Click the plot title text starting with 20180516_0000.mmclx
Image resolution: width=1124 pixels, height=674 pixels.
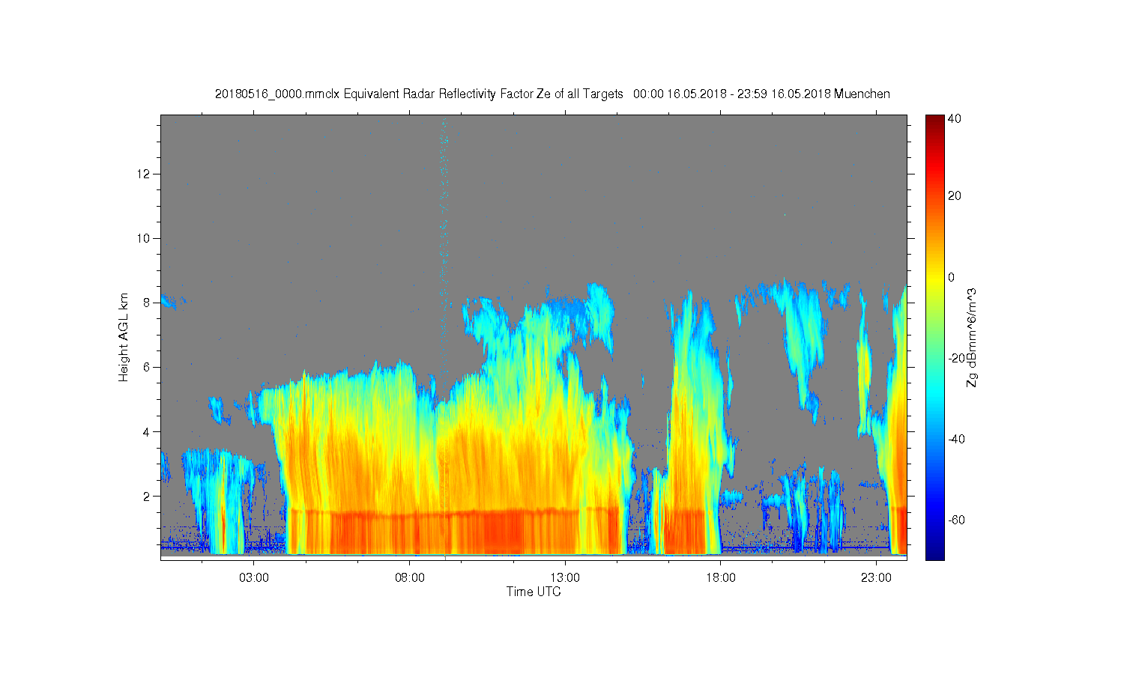552,94
